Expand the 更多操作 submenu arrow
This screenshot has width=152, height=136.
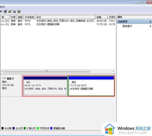(x=150, y=26)
